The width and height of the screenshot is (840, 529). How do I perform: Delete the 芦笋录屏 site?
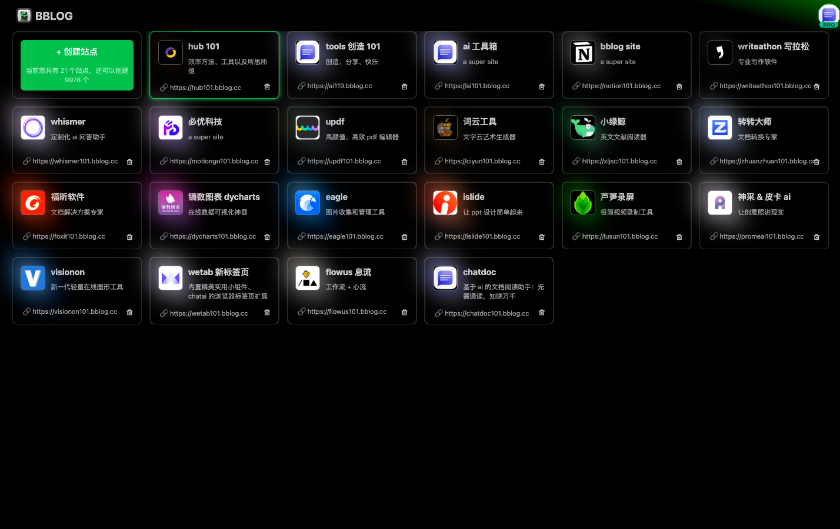679,237
